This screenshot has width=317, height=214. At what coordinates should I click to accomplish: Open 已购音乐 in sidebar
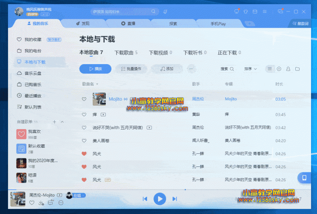pos(33,84)
